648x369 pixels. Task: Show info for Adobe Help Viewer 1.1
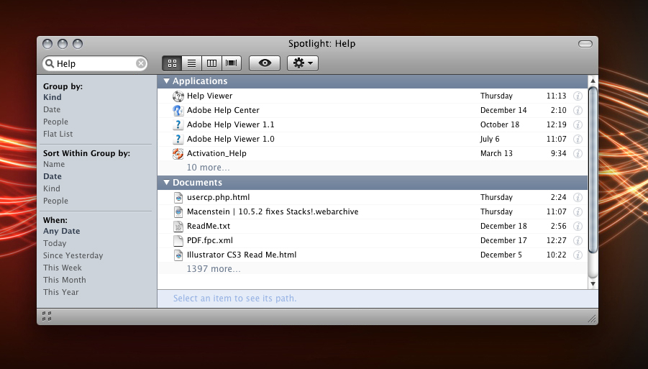(578, 124)
